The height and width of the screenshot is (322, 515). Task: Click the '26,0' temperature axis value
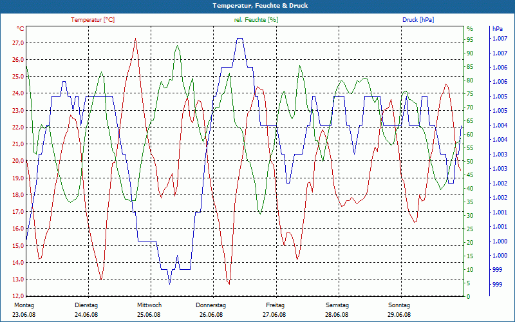18,59
